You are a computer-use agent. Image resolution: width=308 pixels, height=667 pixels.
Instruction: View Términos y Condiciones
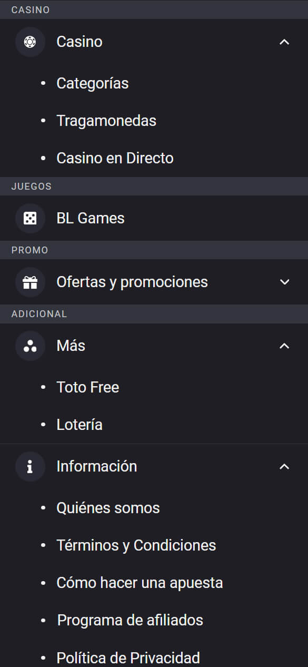tap(136, 545)
